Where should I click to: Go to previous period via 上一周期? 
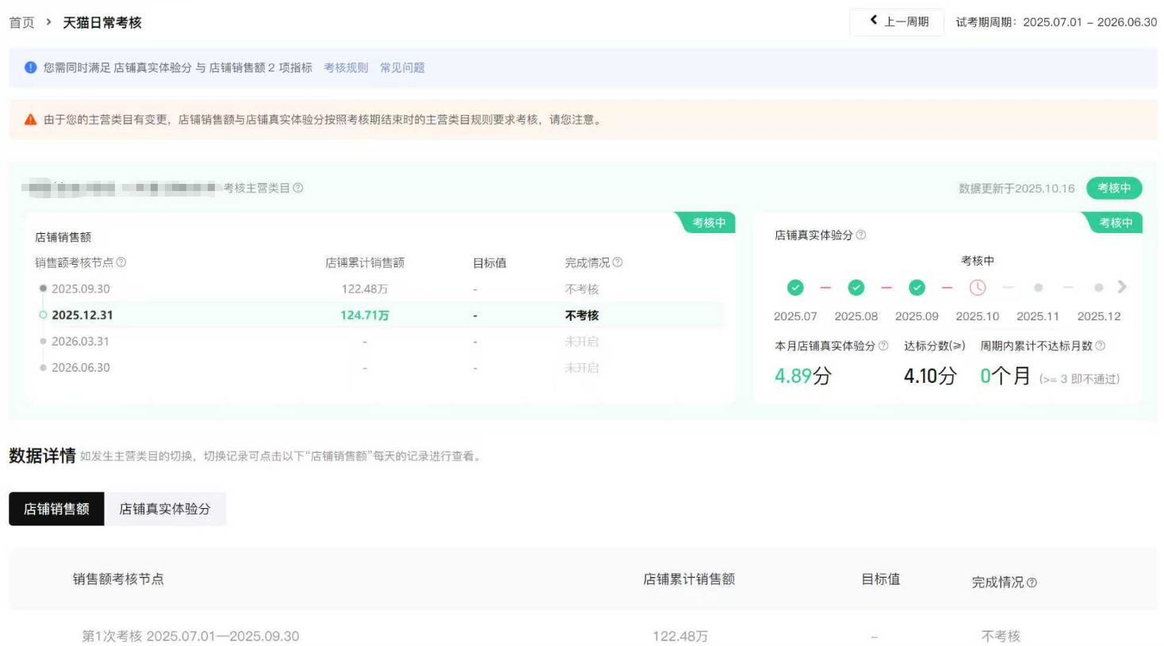(x=898, y=22)
